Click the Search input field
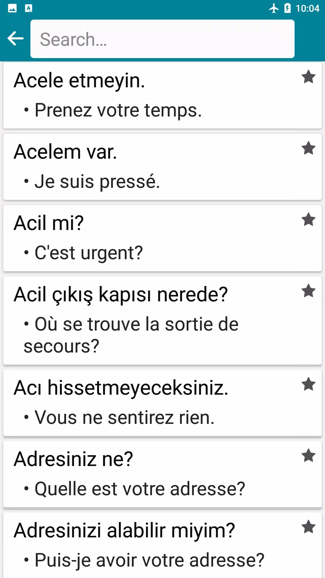Viewport: 325px width, 578px height. coord(162,39)
